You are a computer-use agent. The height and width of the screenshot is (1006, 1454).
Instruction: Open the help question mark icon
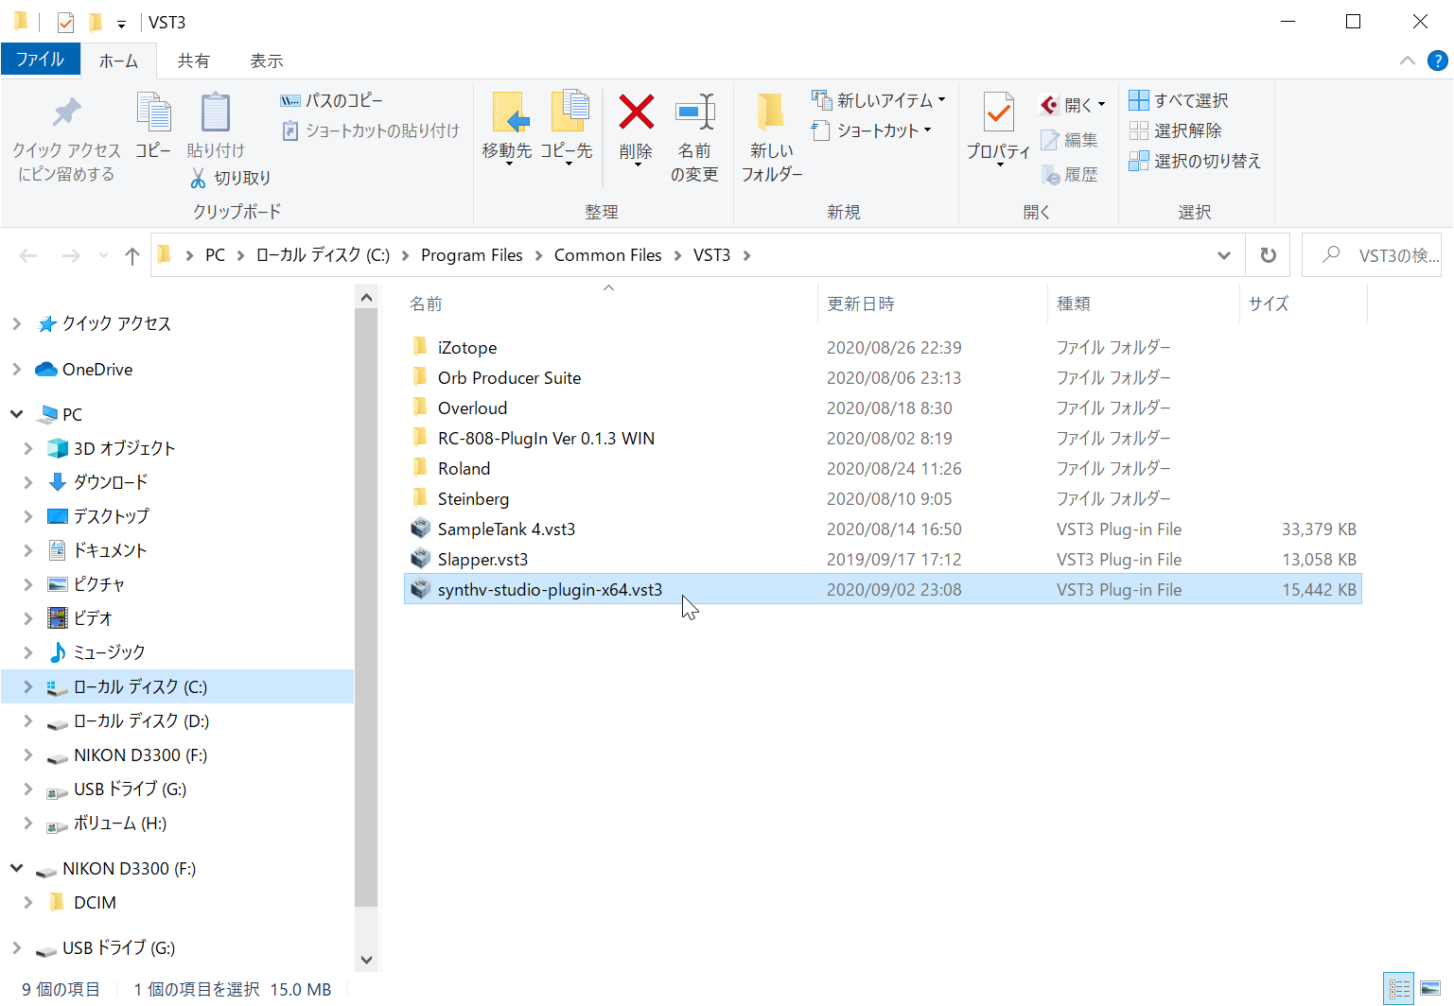[x=1437, y=61]
